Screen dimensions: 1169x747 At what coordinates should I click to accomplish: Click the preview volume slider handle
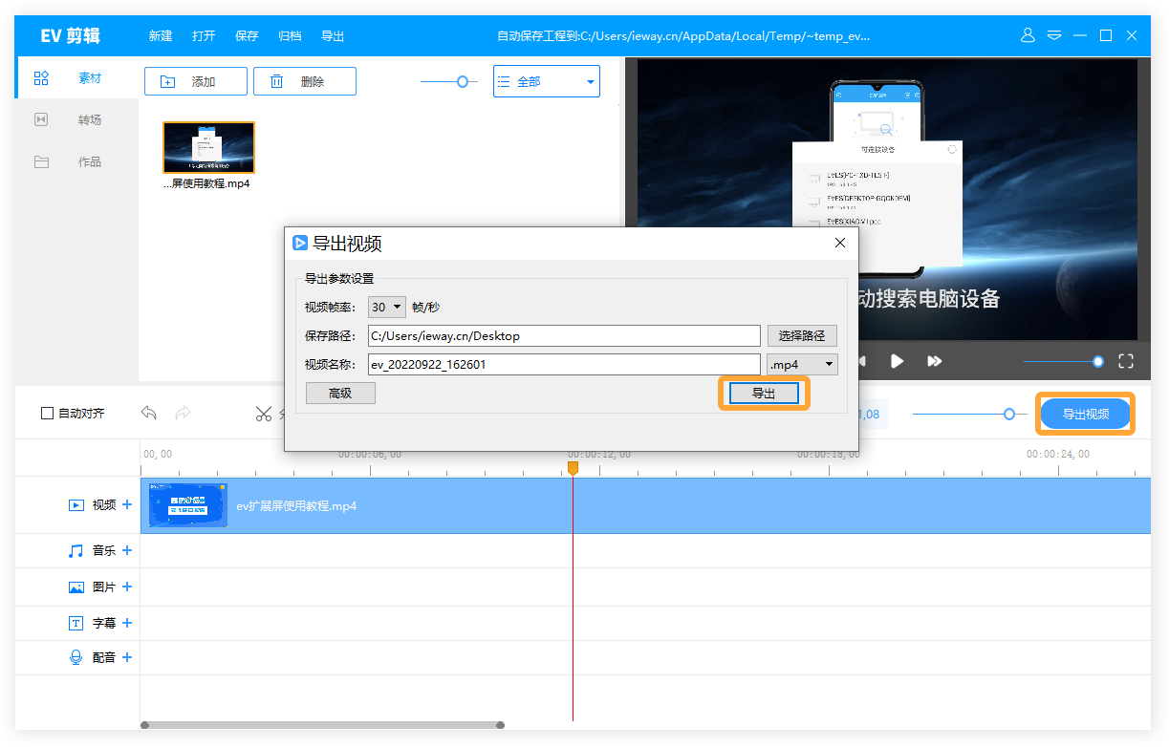[1098, 361]
